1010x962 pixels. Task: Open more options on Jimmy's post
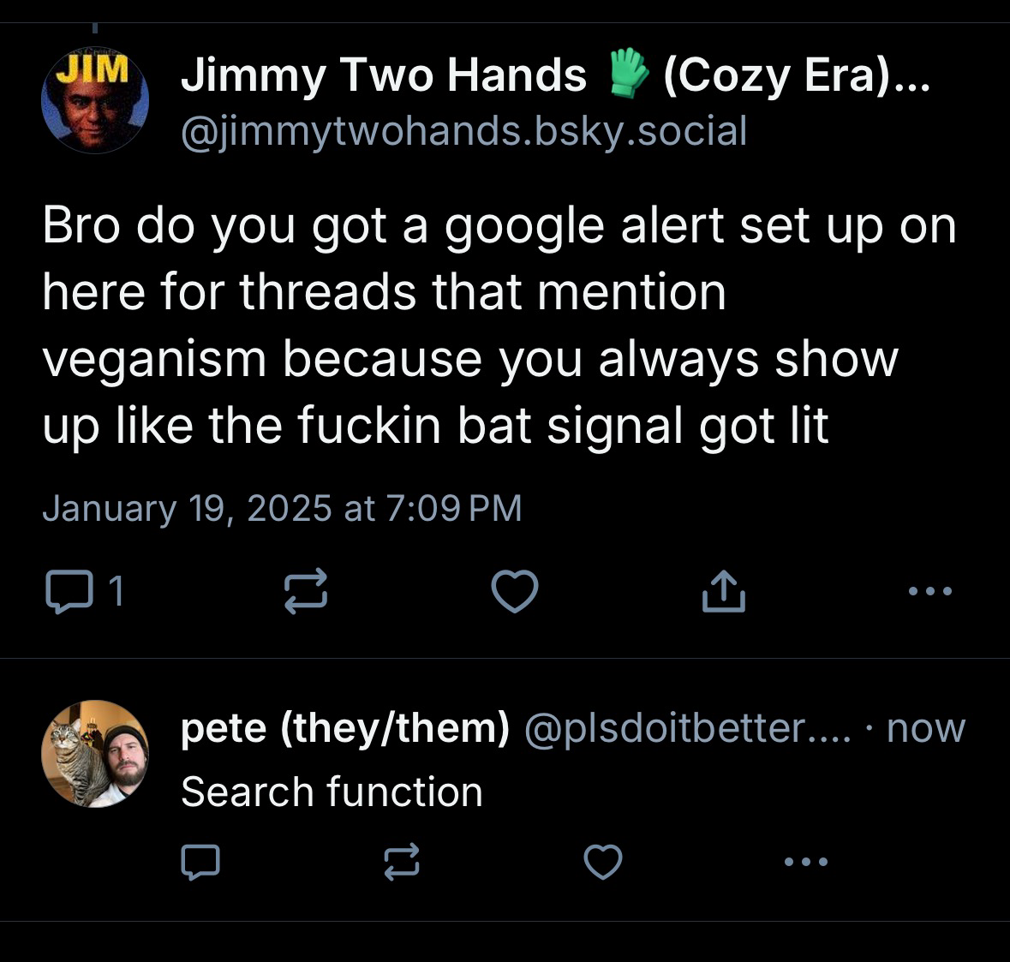click(x=930, y=591)
